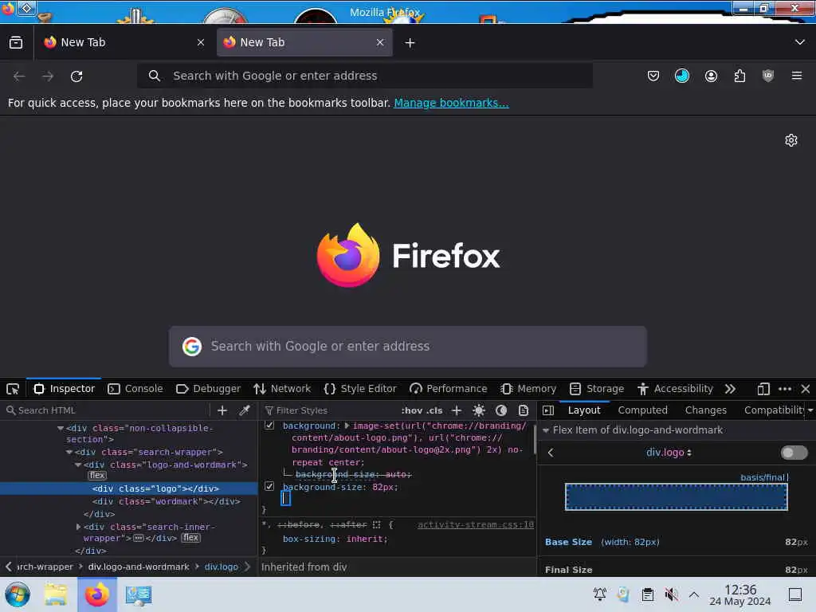Image resolution: width=816 pixels, height=612 pixels.
Task: Open the Style Editor tab
Action: pos(360,389)
